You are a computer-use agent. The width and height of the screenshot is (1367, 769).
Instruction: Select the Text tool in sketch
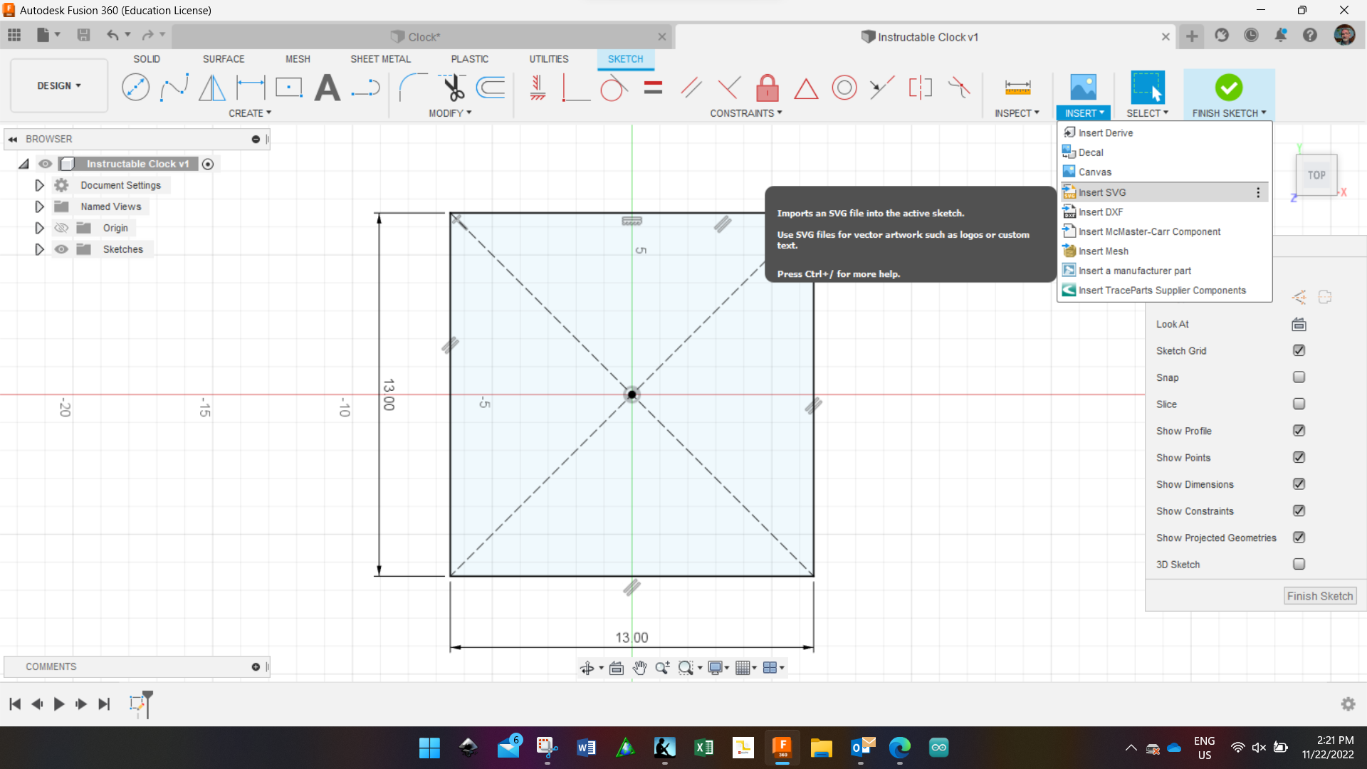coord(328,86)
